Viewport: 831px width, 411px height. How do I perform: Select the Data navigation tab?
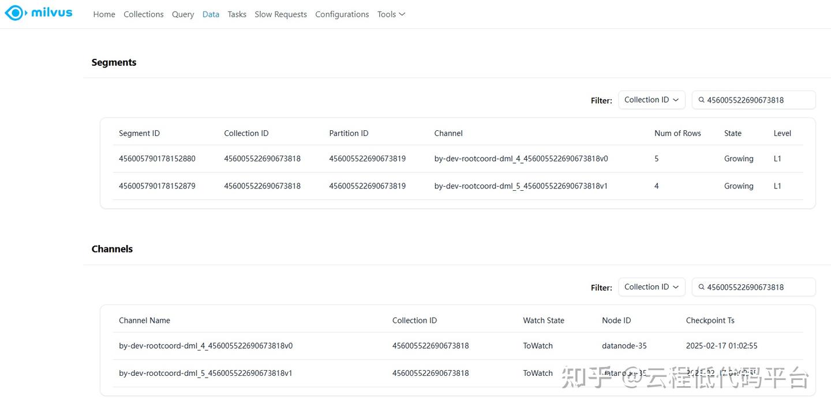click(211, 14)
